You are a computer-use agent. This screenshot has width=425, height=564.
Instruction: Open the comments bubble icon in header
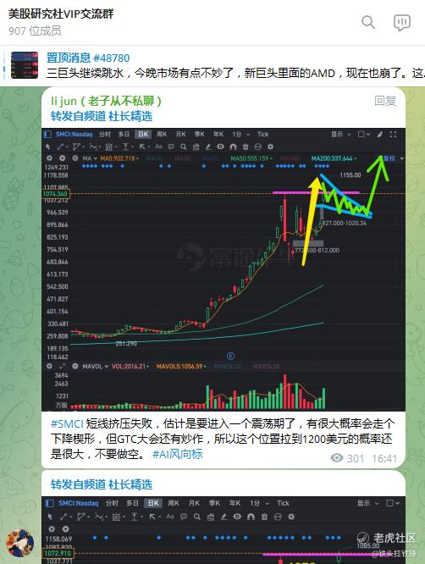click(402, 23)
